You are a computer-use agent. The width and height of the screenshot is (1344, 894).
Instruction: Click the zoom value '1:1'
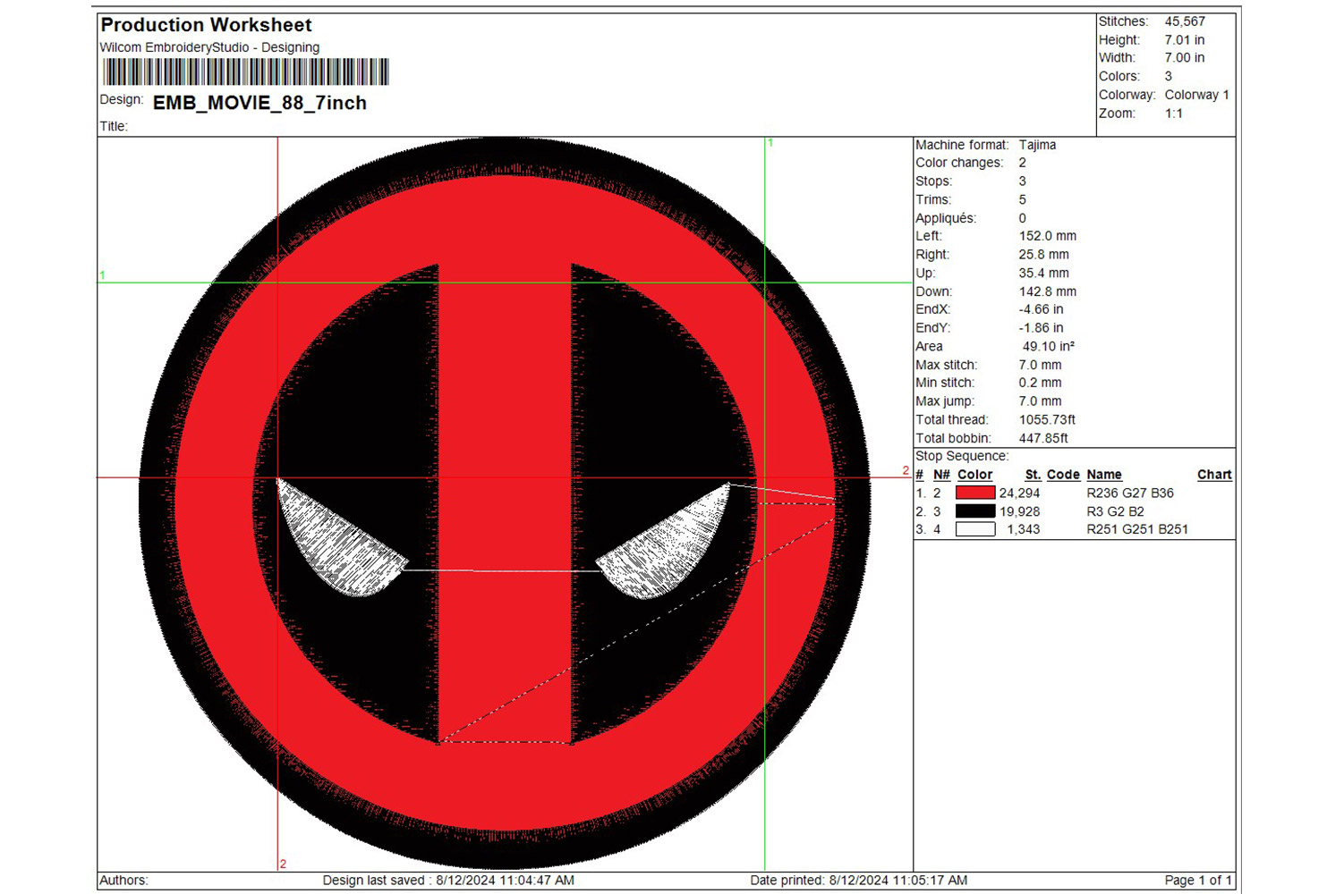tap(1174, 114)
